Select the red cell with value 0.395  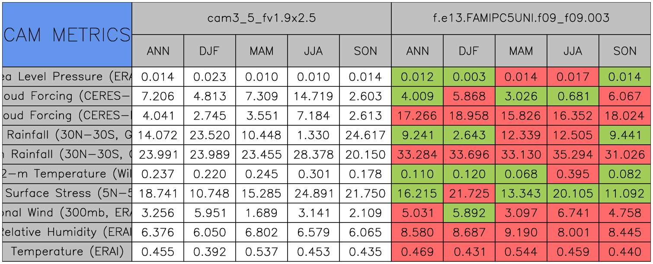573,174
